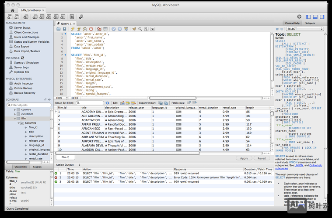Open SQL script file folder icon
The image size is (332, 218).
click(59, 29)
